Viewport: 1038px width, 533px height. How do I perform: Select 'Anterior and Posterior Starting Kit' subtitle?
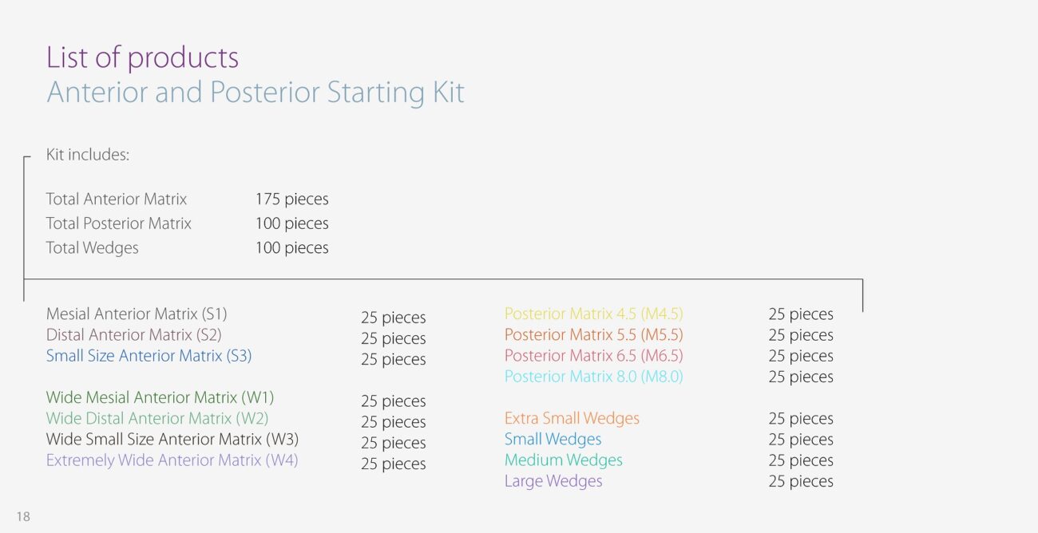coord(256,93)
